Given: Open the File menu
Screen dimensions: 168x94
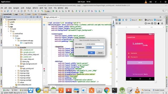Looking at the screenshot, I should 2,8.
